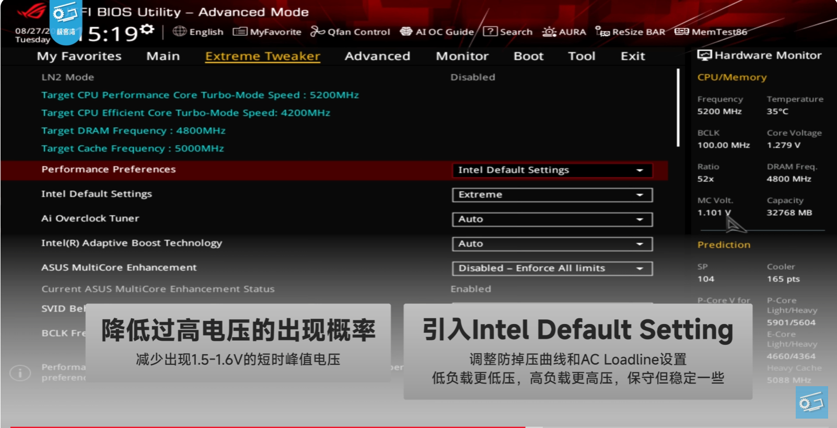Select the LN2 Mode row
The height and width of the screenshot is (428, 837).
point(334,77)
